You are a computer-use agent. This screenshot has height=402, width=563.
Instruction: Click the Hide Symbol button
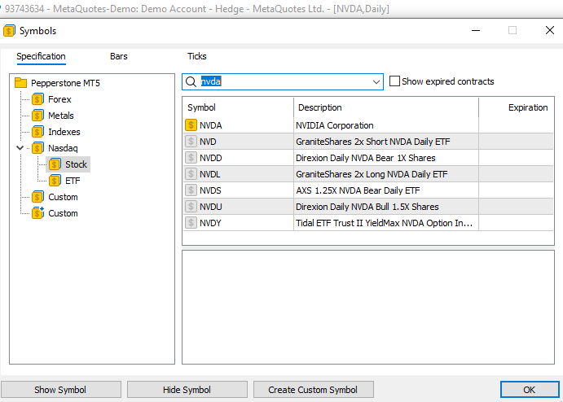click(187, 390)
